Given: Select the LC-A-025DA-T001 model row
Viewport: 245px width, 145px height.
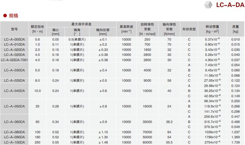Looking at the screenshot, I should 14,60.
